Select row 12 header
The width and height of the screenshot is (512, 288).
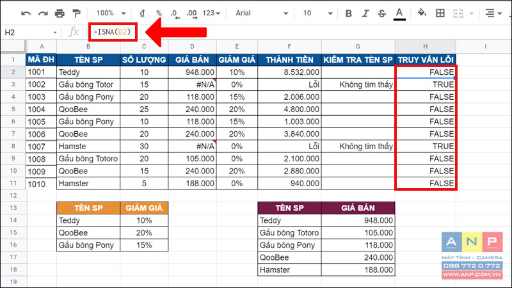(13, 196)
